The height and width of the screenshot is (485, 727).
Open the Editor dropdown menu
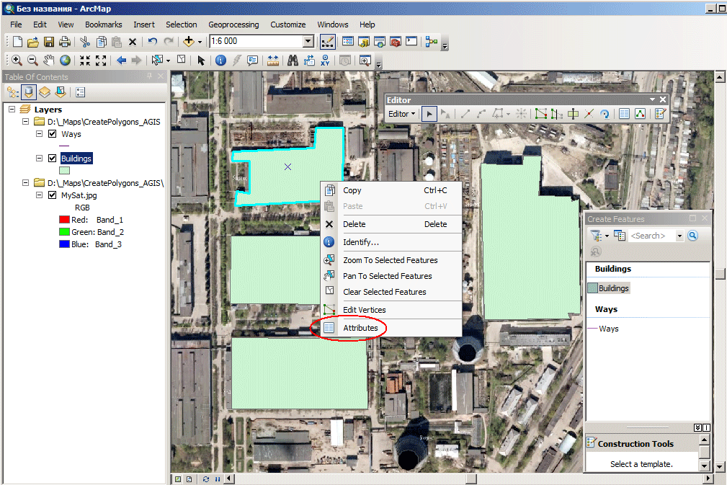point(401,114)
